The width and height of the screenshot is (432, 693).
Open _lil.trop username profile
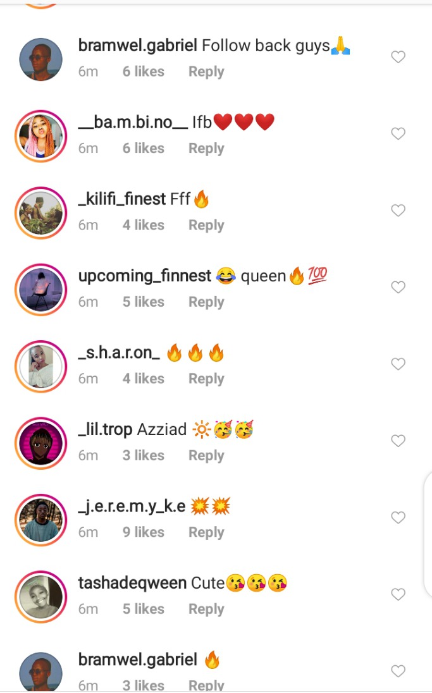pos(105,429)
